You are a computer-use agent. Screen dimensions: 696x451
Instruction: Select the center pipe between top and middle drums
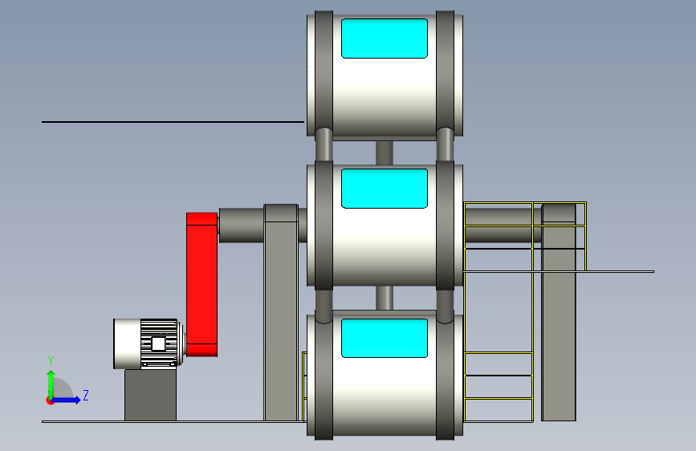pyautogui.click(x=385, y=152)
